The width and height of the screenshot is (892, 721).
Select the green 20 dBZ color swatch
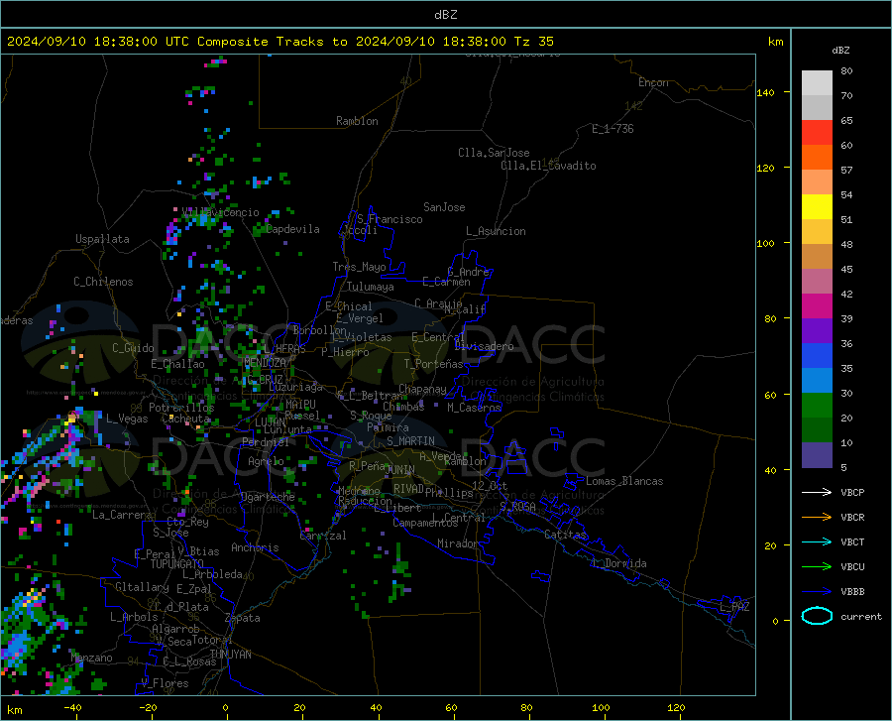click(817, 406)
